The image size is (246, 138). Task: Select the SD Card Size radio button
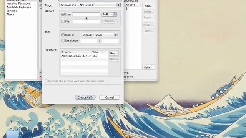pyautogui.click(x=63, y=15)
